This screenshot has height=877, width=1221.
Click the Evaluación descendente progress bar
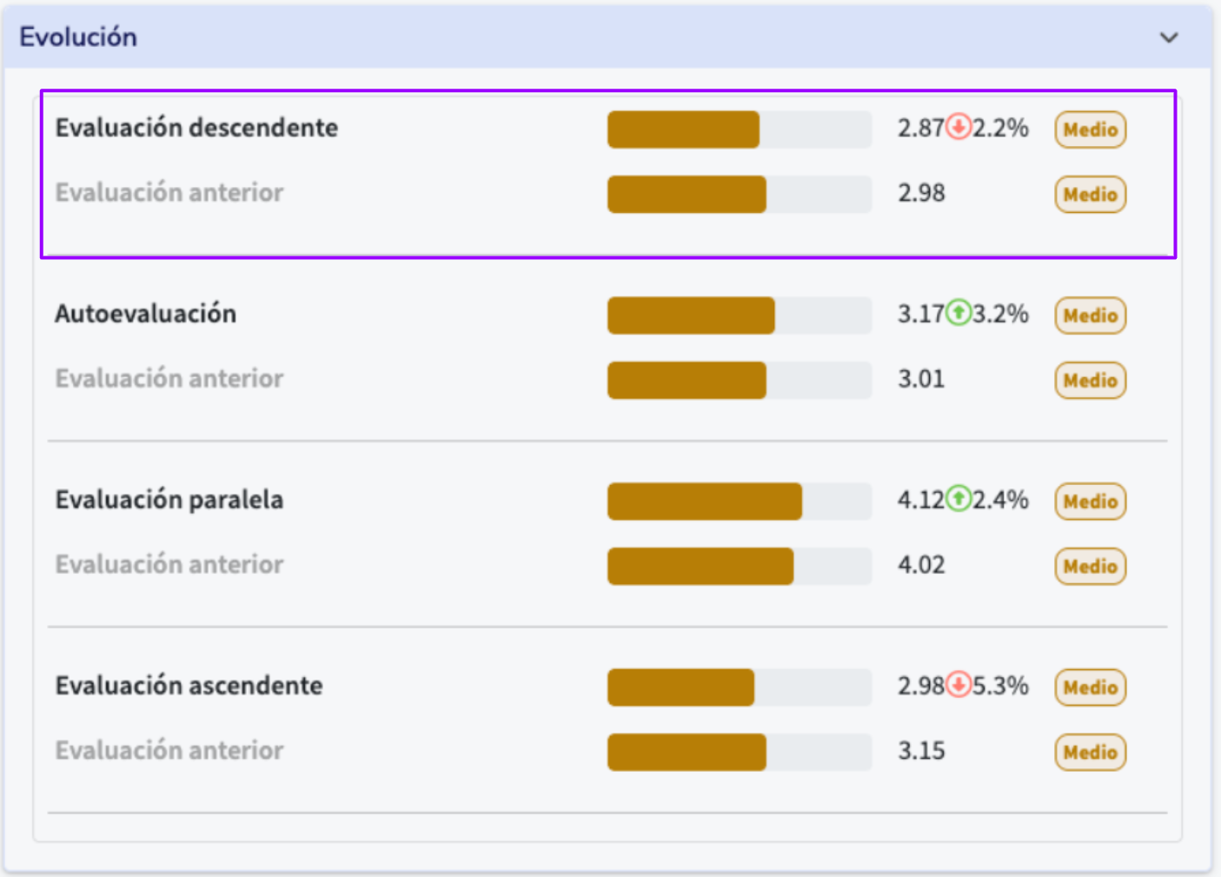tap(739, 130)
